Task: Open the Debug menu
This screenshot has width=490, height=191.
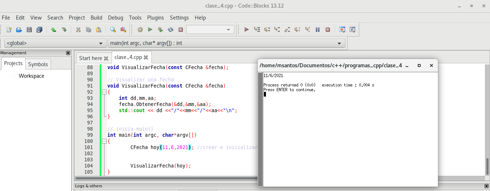Action: tap(115, 18)
